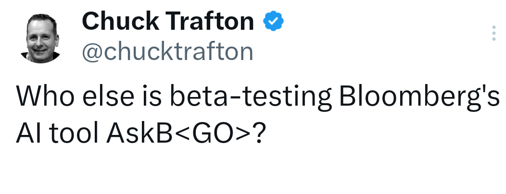Image resolution: width=506 pixels, height=194 pixels.
Task: Click the word "Bloomberg's" in the tweet
Action: click(419, 97)
